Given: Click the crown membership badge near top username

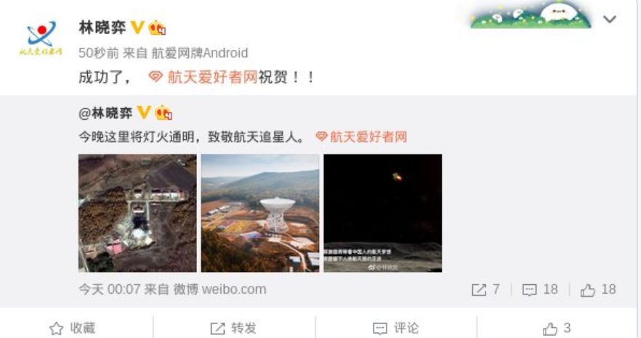Looking at the screenshot, I should (x=158, y=28).
